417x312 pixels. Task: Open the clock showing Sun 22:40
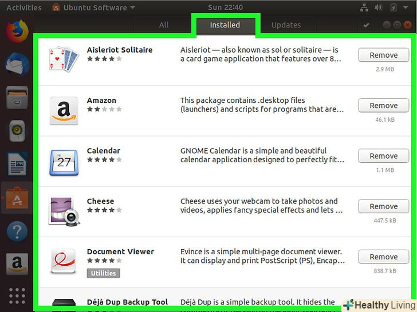click(225, 7)
